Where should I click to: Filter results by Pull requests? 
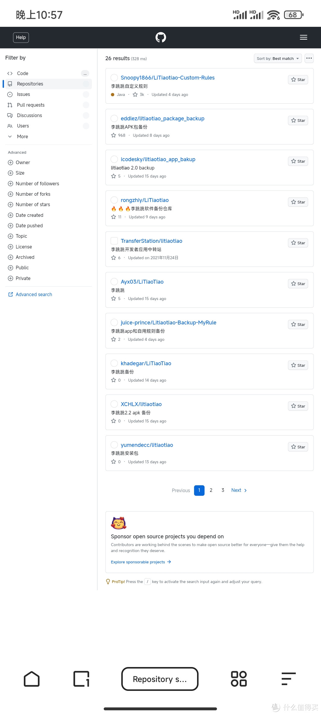48,105
